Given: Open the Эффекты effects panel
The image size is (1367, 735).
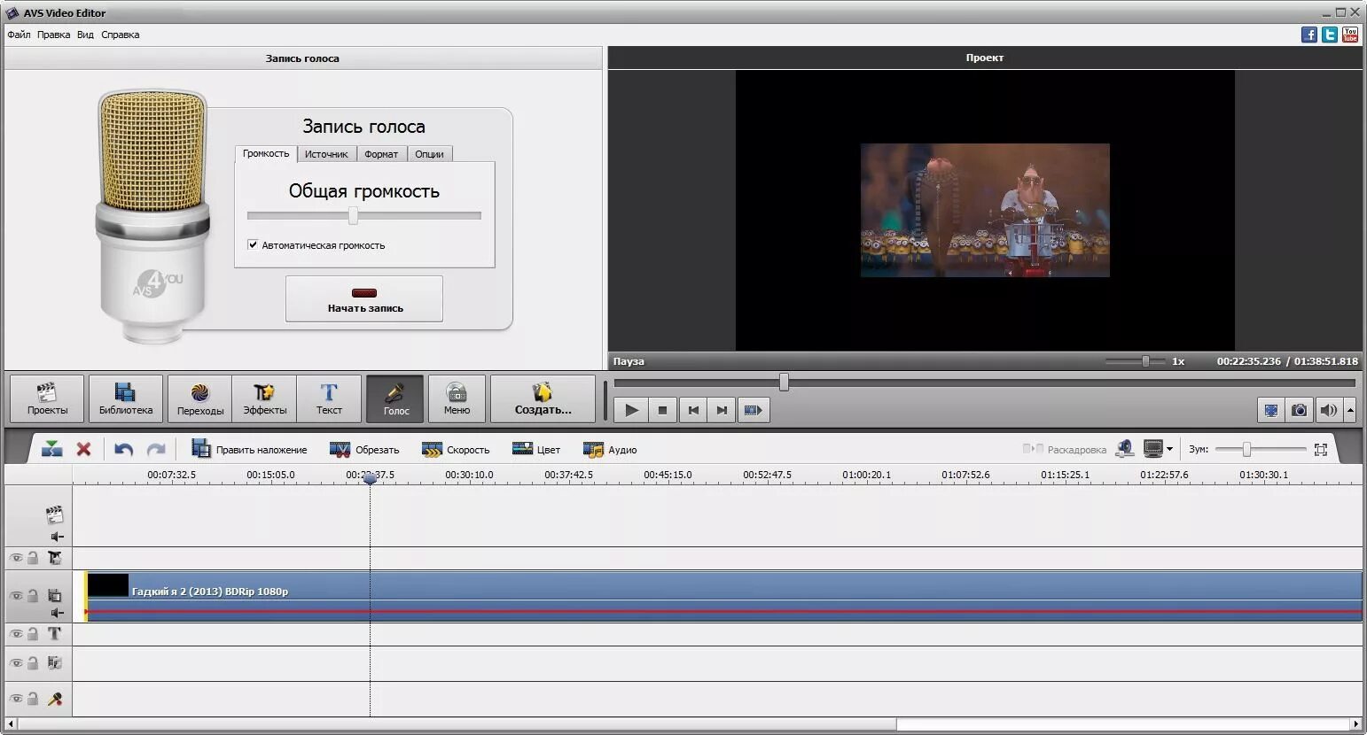Looking at the screenshot, I should [x=264, y=398].
